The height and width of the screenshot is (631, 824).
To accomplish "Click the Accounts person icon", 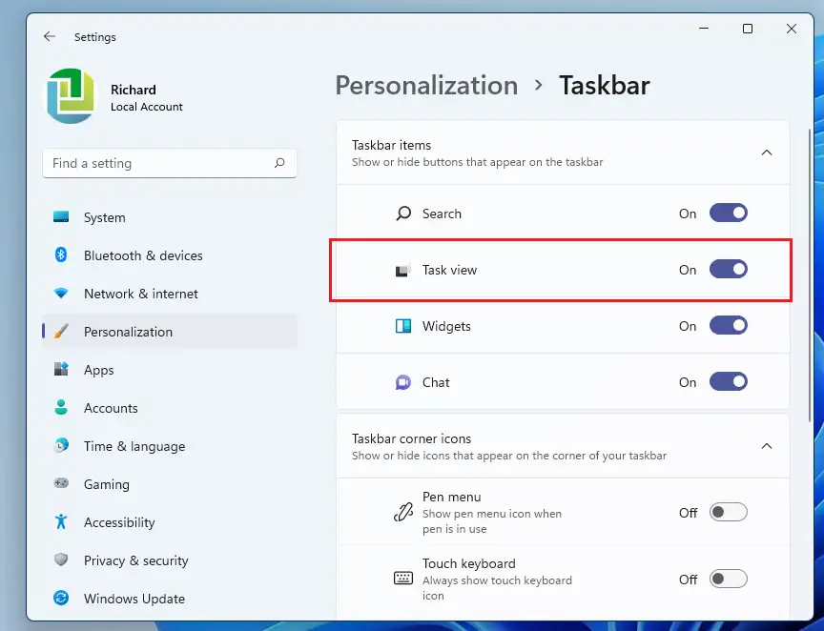I will pos(61,407).
